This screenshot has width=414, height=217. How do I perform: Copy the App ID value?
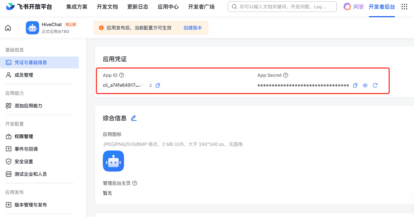[x=158, y=86]
